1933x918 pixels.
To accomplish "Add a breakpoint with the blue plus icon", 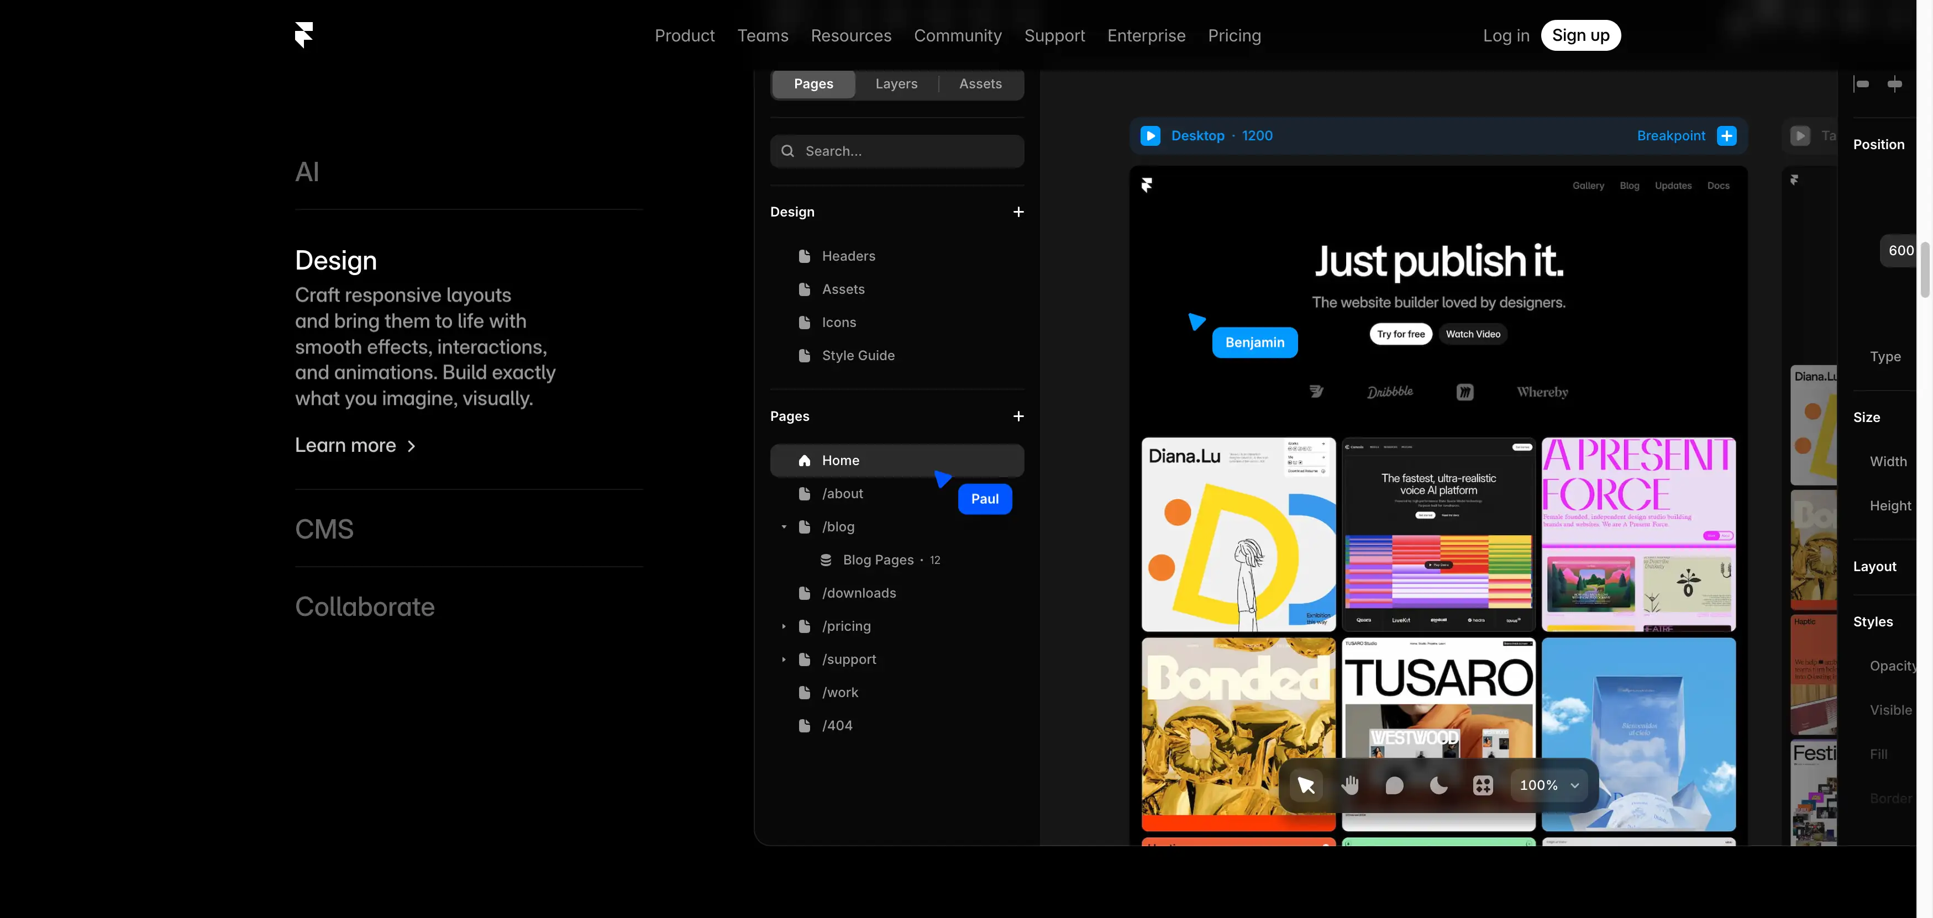I will coord(1726,136).
